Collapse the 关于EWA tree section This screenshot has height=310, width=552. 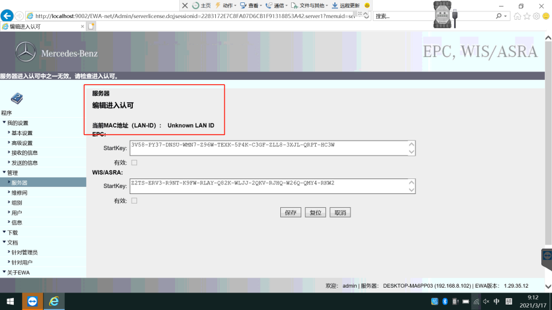pos(4,272)
